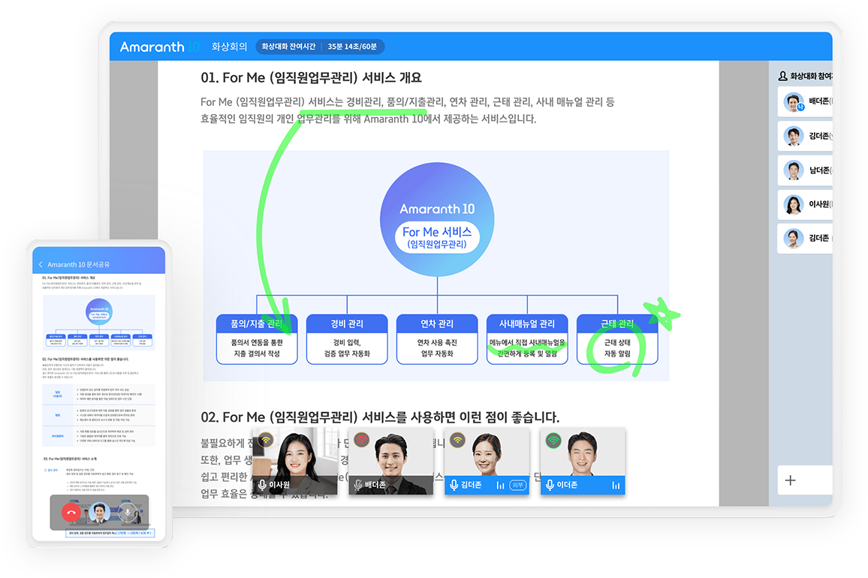End the call with the phone's red hang-up button
Image resolution: width=868 pixels, height=578 pixels.
(71, 513)
